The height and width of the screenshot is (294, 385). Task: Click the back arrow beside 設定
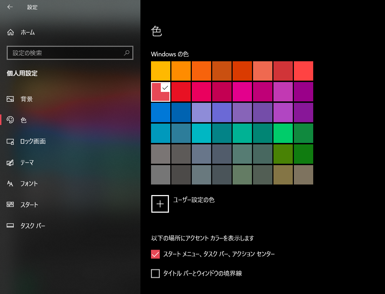10,7
